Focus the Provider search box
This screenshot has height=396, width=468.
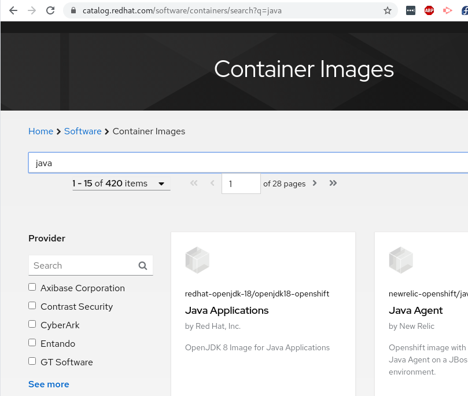pos(91,266)
